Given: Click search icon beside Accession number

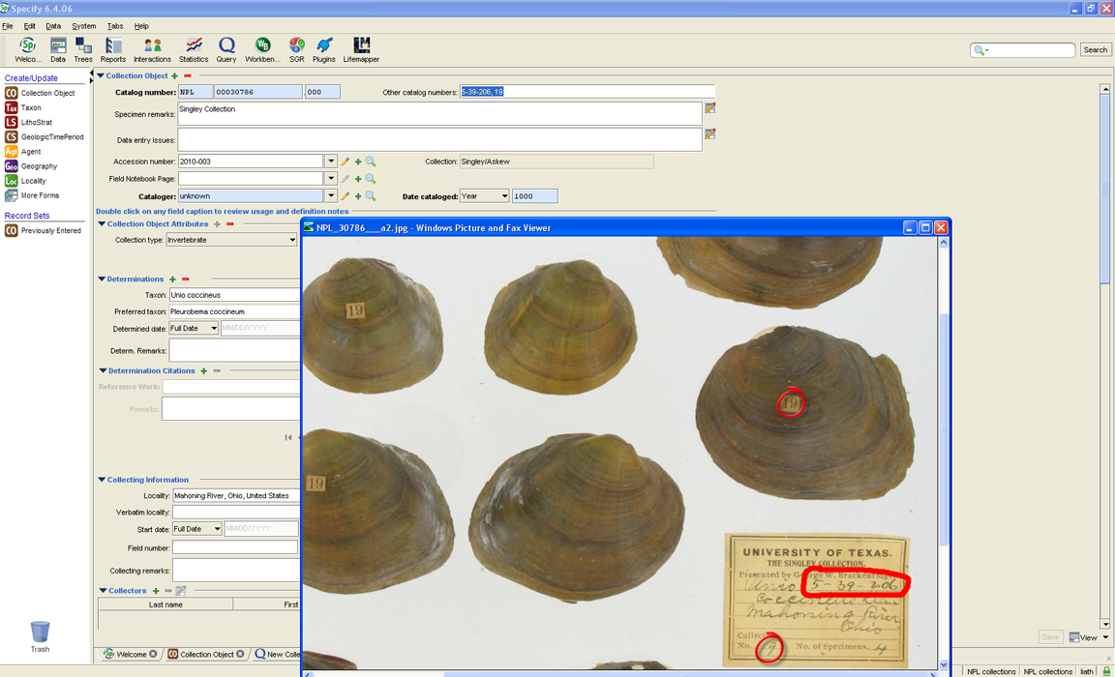Looking at the screenshot, I should click(x=371, y=162).
